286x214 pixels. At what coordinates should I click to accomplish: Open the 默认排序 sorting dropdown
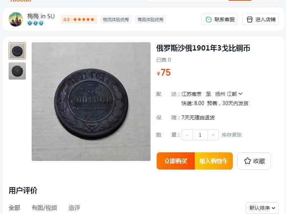coord(262,208)
